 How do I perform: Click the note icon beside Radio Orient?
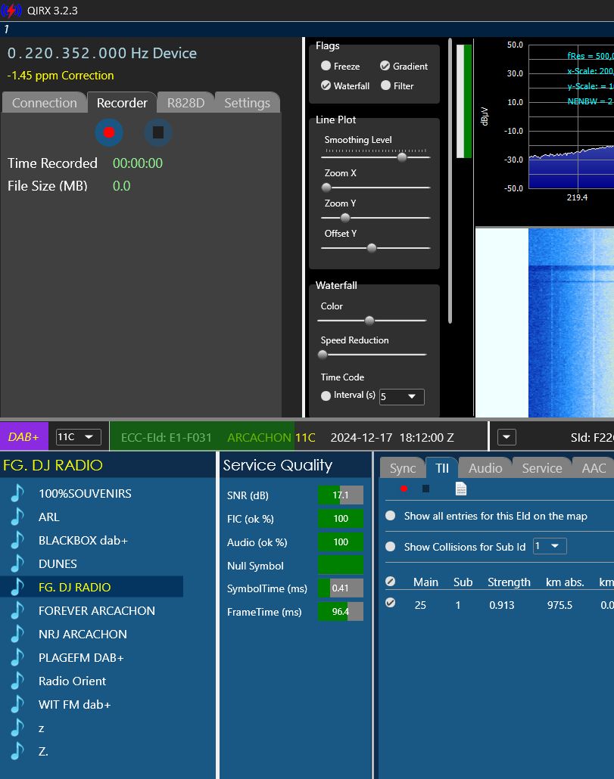point(17,681)
